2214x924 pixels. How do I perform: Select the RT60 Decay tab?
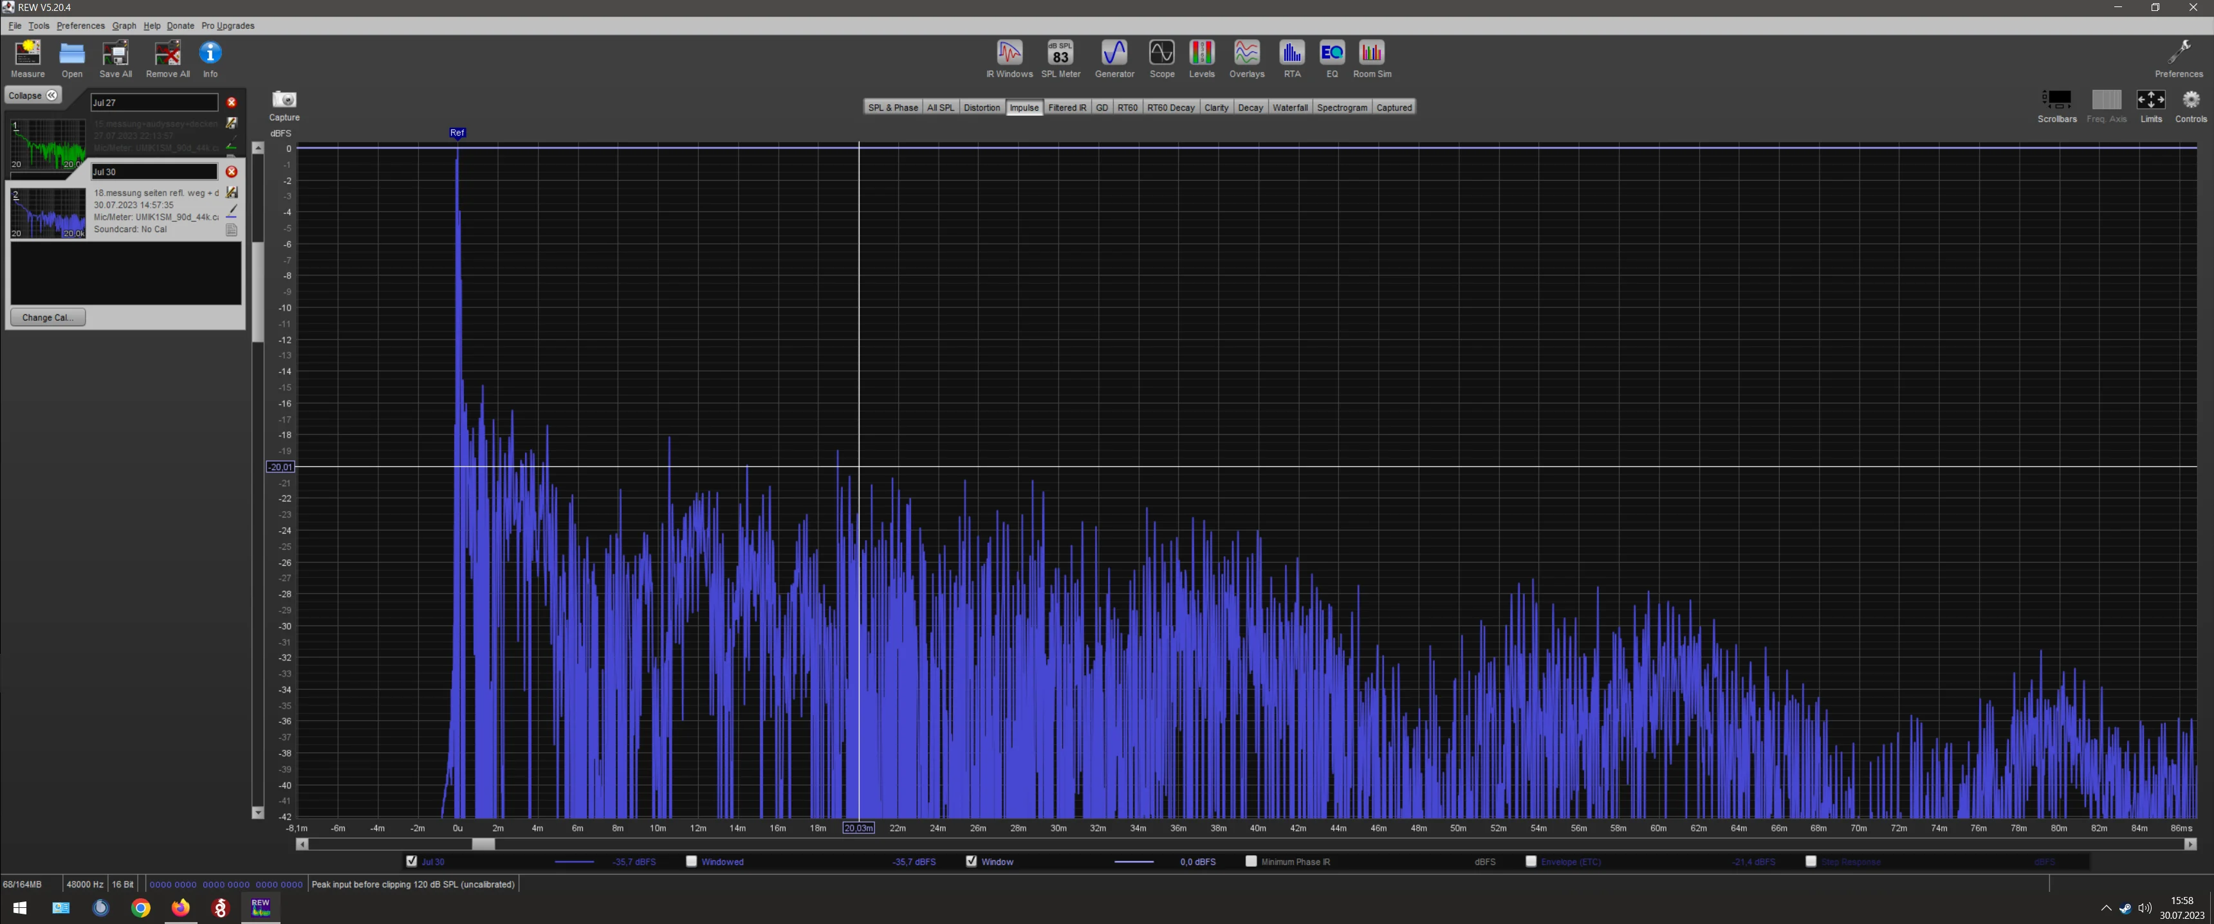tap(1170, 107)
